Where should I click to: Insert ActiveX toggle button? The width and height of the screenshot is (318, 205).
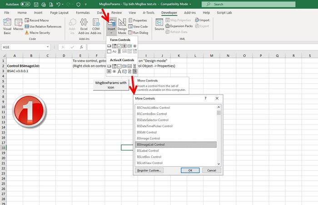click(x=129, y=71)
